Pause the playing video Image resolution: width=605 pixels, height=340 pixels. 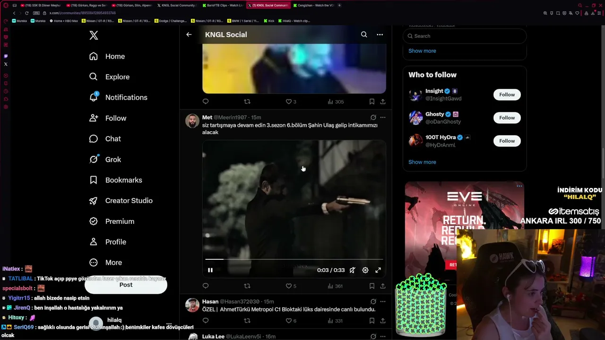[210, 270]
